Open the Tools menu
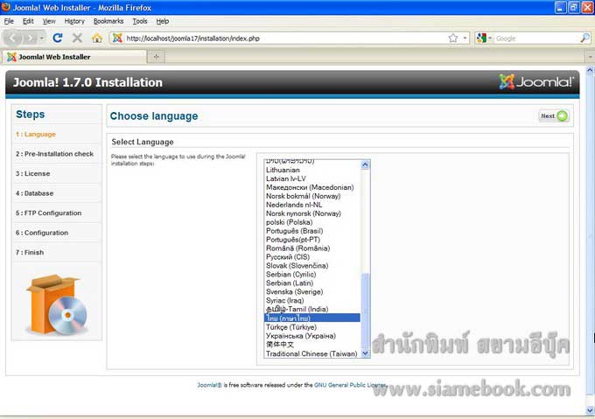The image size is (595, 419). 140,21
